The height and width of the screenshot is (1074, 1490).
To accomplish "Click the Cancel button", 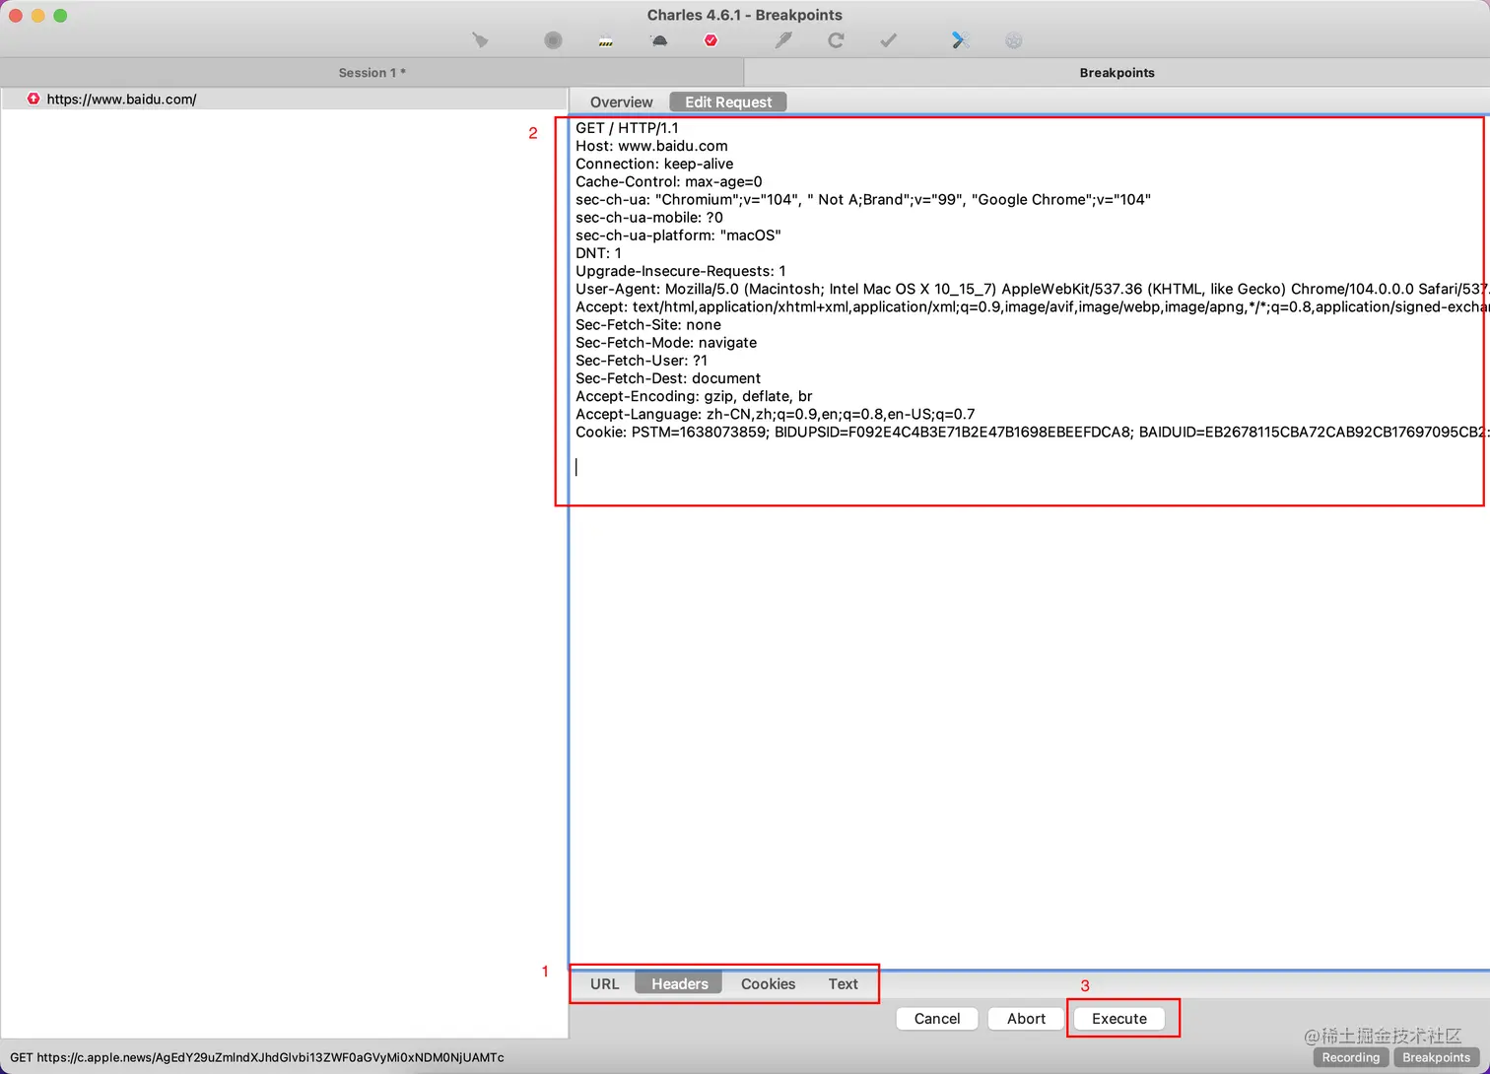I will pos(937,1019).
